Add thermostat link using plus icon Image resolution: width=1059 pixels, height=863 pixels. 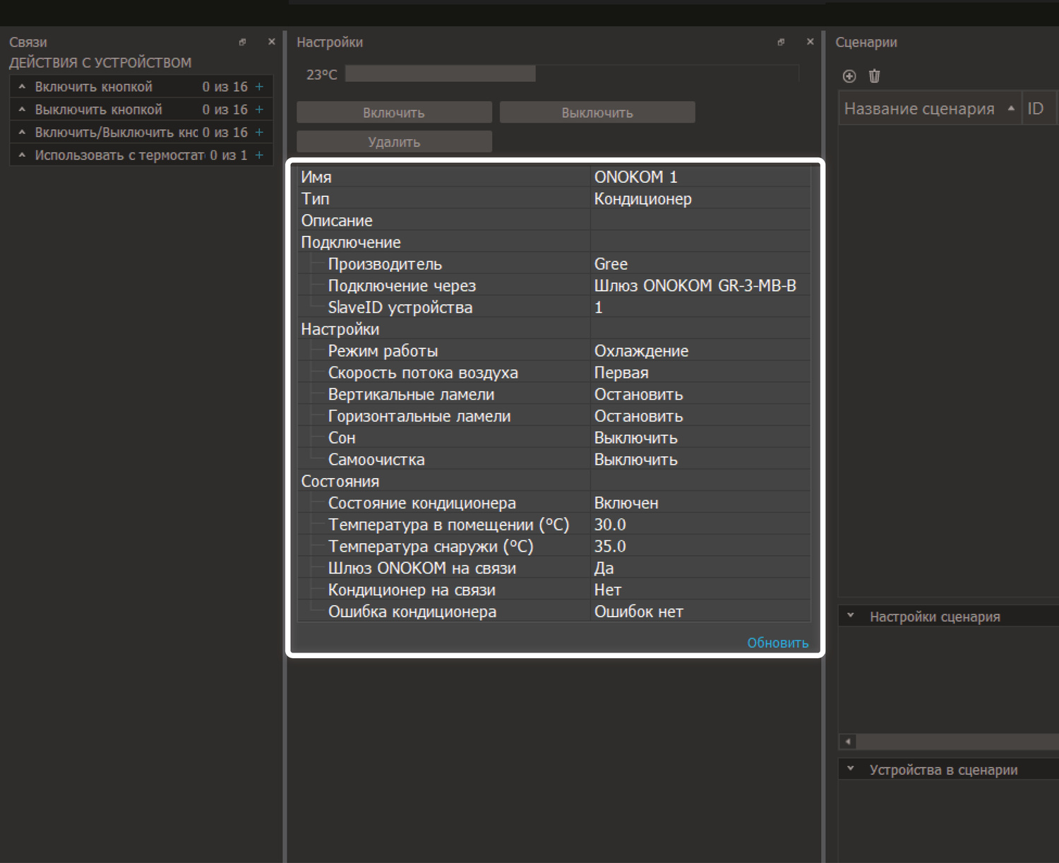coord(259,155)
